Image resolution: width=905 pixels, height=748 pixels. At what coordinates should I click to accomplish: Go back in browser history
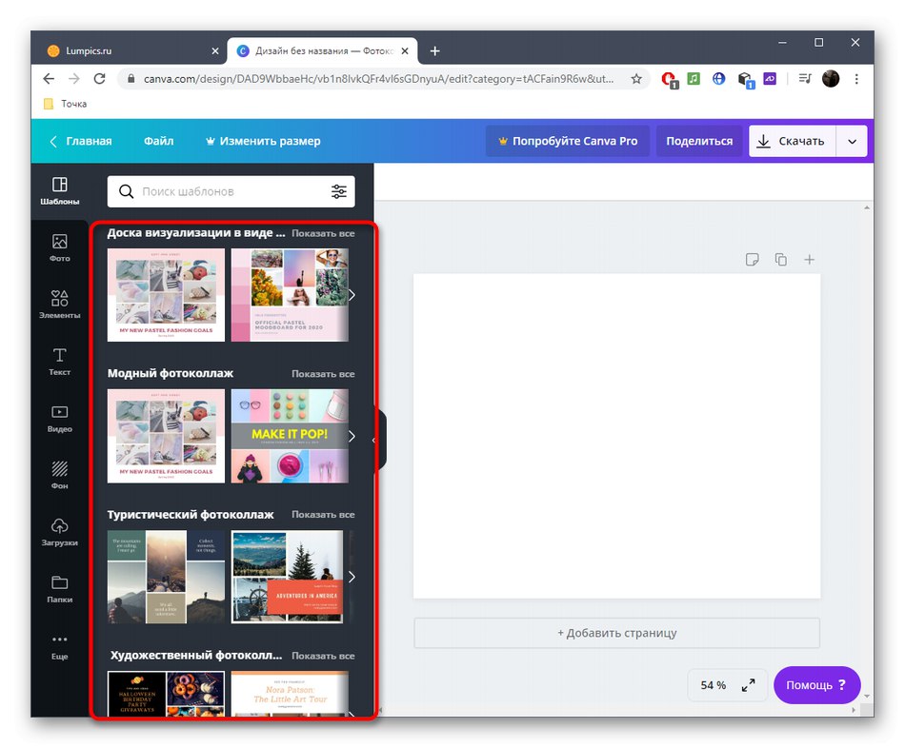tap(49, 78)
